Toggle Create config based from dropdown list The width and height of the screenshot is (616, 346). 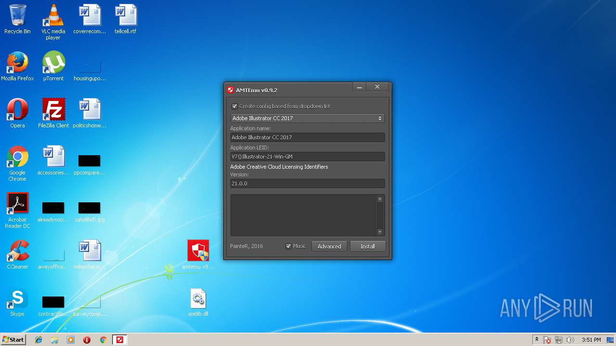click(x=235, y=106)
